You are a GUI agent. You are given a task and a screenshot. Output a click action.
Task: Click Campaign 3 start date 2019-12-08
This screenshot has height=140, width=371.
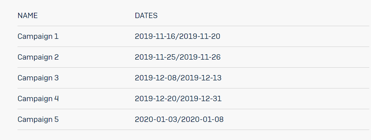click(x=156, y=78)
